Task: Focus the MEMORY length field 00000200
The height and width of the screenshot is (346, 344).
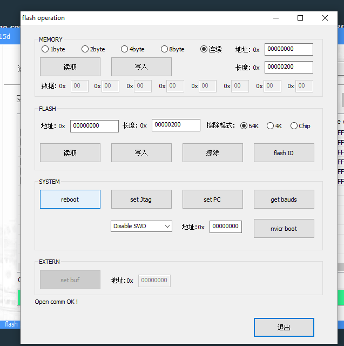Action: click(x=289, y=67)
